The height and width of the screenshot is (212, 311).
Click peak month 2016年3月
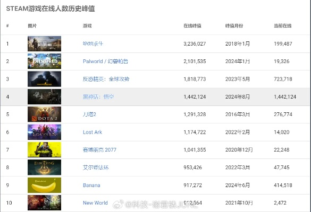click(238, 114)
